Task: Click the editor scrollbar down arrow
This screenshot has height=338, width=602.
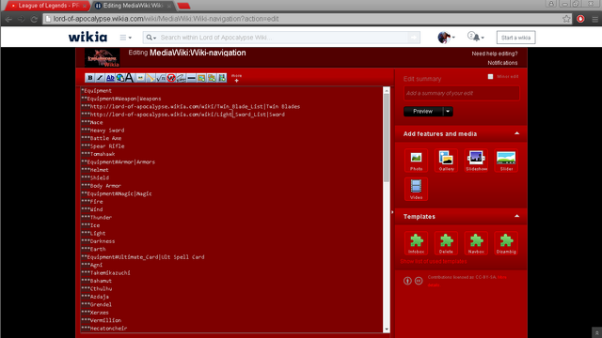Action: (x=387, y=330)
